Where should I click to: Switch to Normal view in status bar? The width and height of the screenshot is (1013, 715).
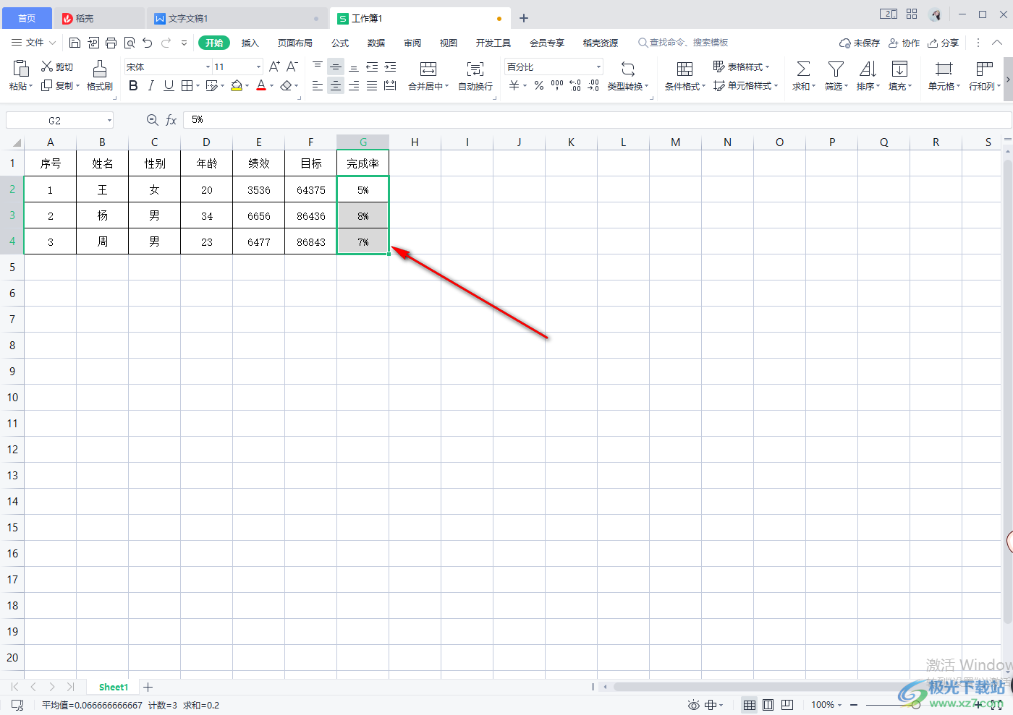[x=750, y=705]
